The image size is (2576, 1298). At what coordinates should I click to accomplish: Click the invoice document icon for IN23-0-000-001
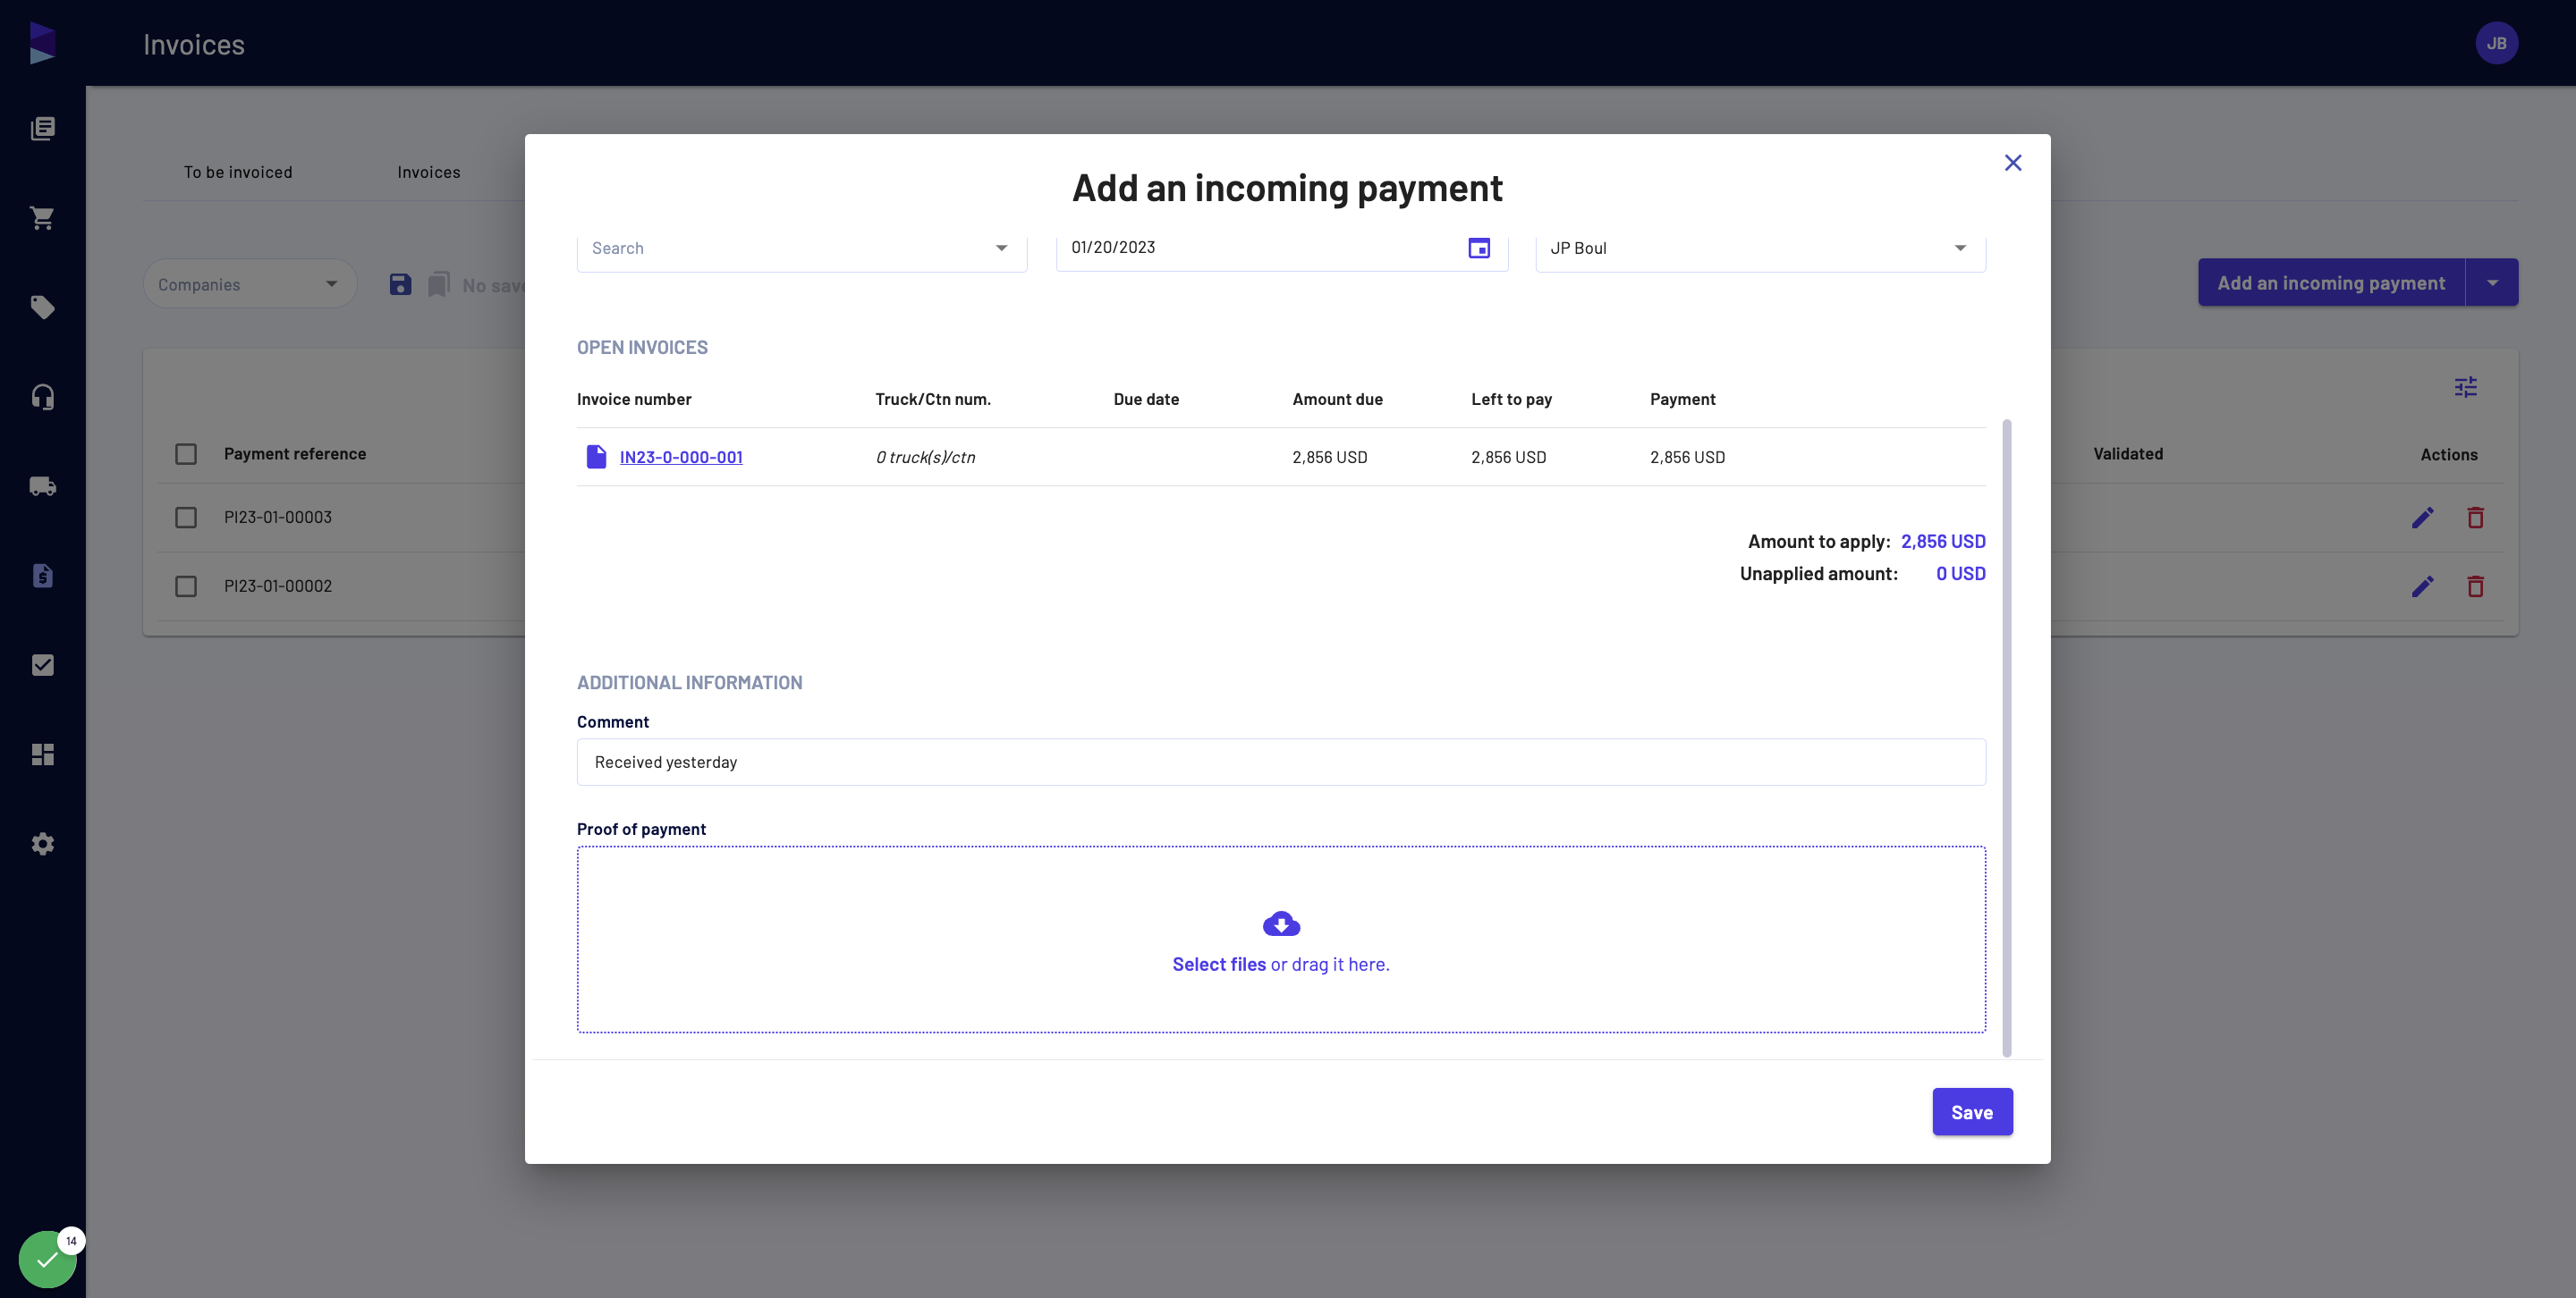596,457
